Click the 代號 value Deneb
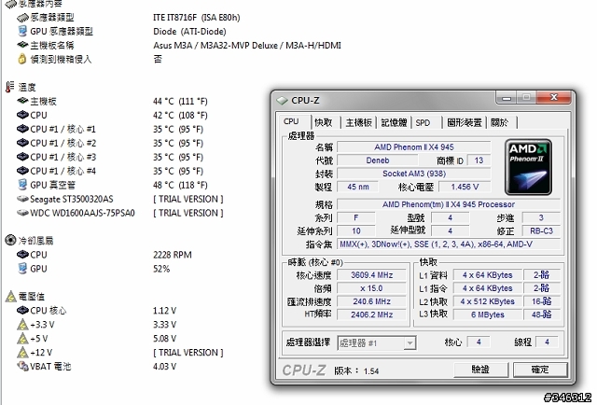597x405 pixels. click(x=377, y=161)
